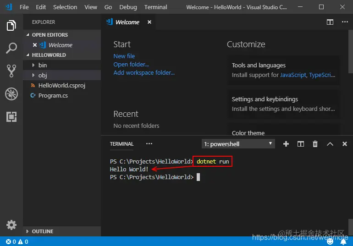
Task: Open the powershell terminal selector dropdown
Action: [238, 144]
